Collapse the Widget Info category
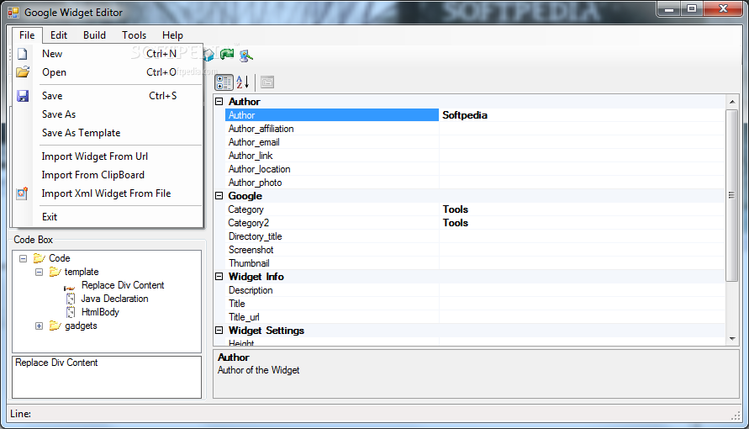The width and height of the screenshot is (749, 429). click(219, 276)
